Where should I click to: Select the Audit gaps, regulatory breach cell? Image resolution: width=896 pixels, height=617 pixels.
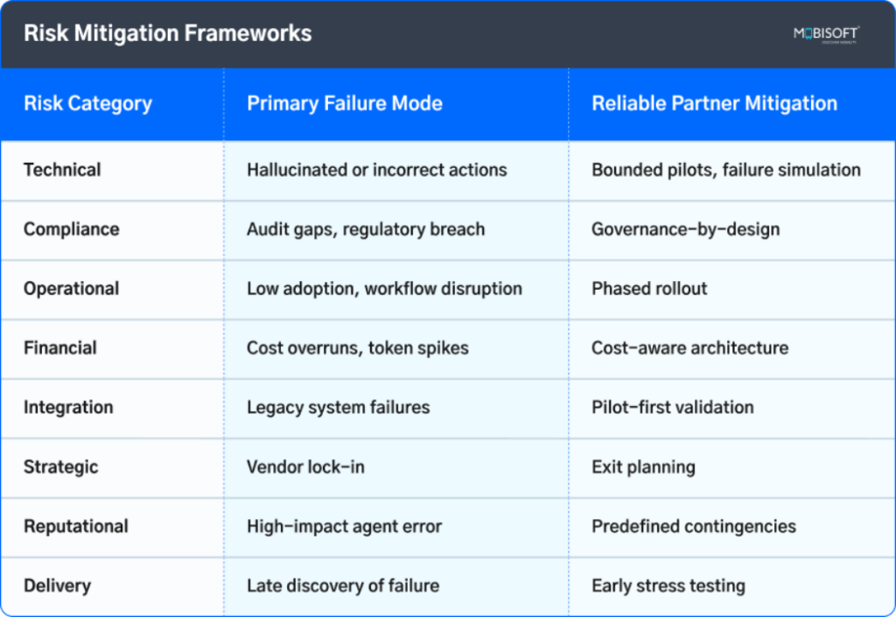(366, 229)
